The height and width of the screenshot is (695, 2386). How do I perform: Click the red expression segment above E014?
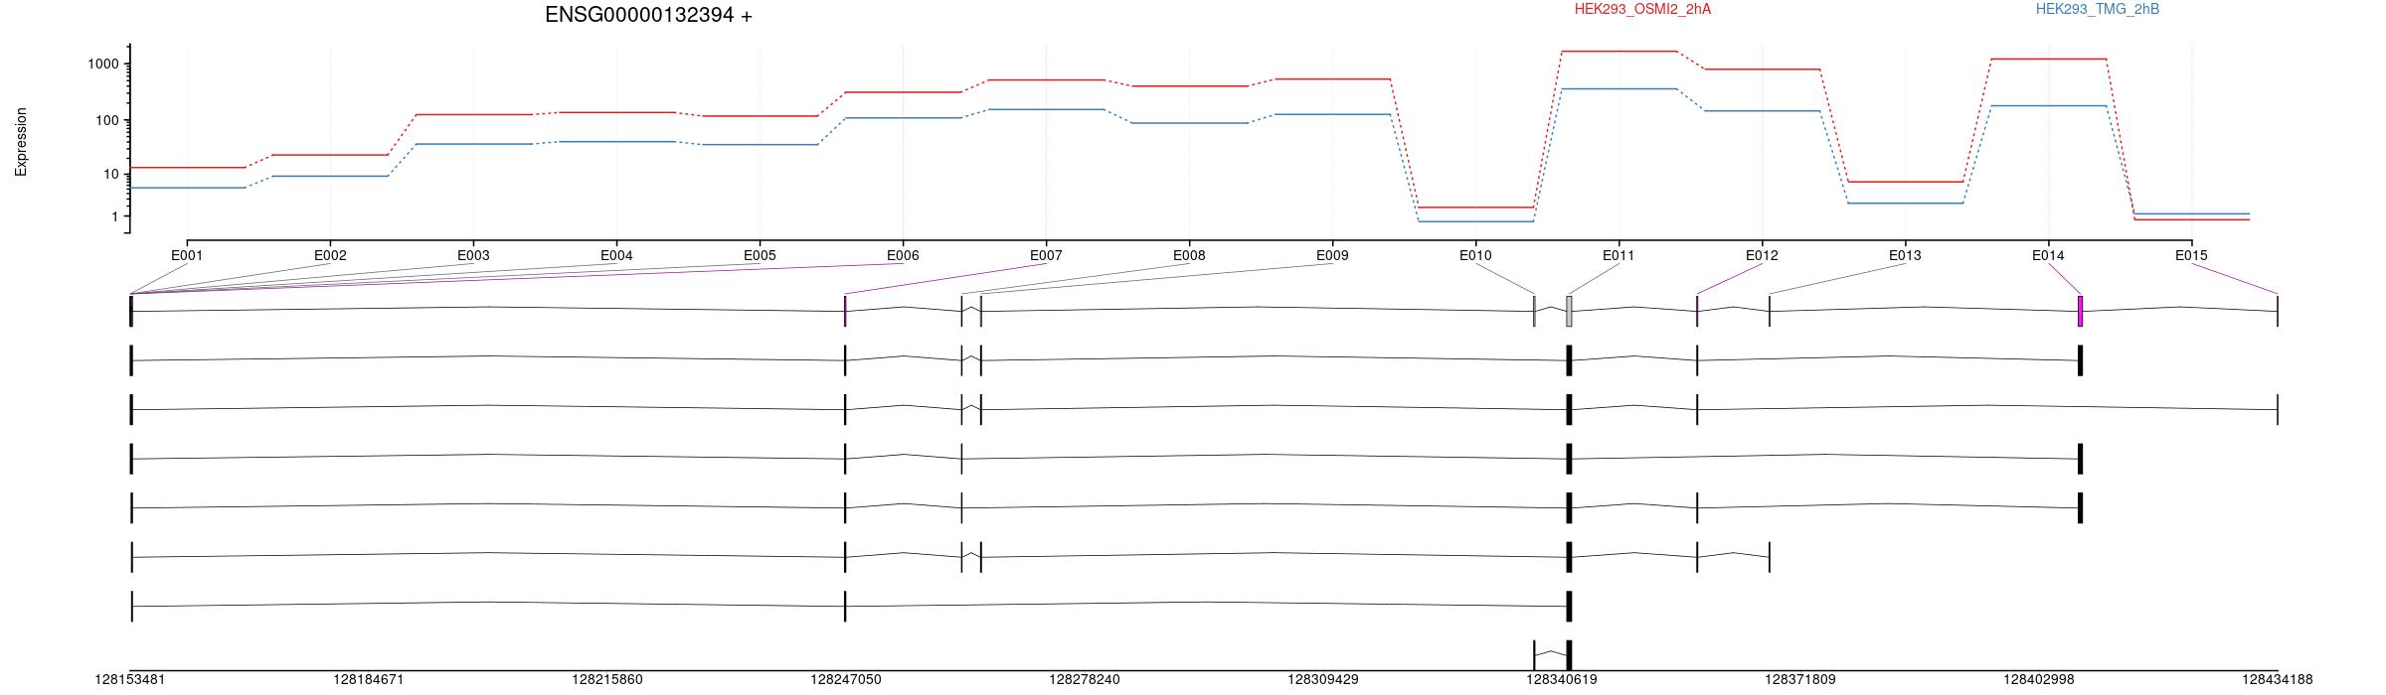click(2048, 59)
